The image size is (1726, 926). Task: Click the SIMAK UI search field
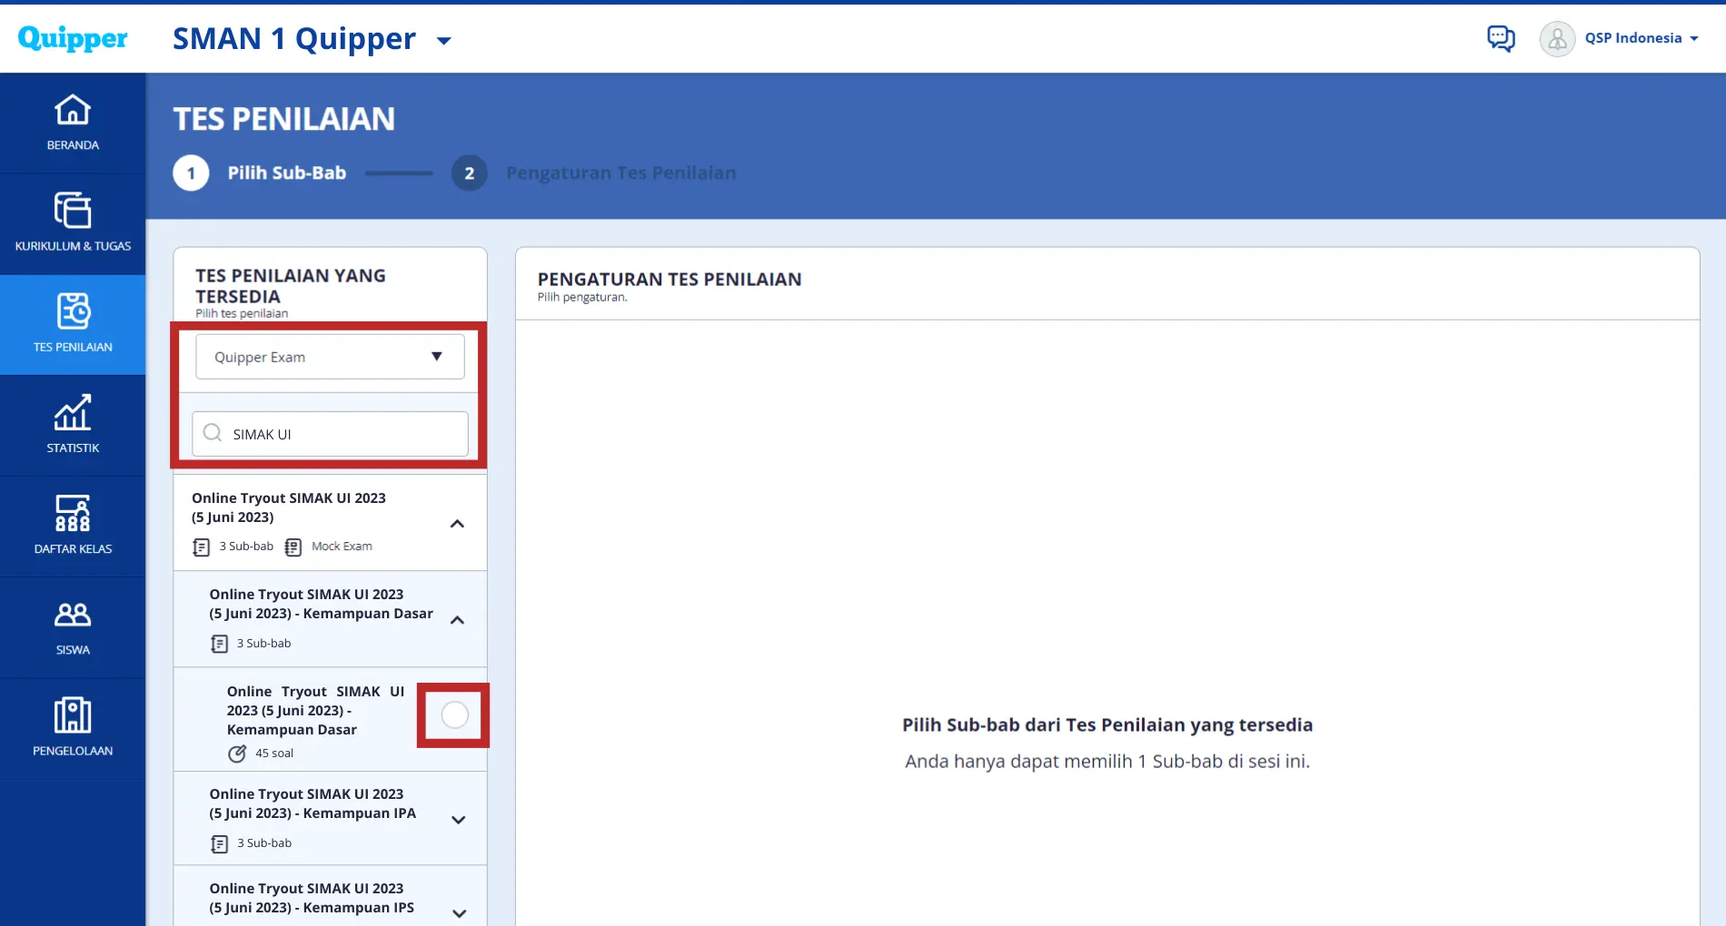click(x=330, y=434)
